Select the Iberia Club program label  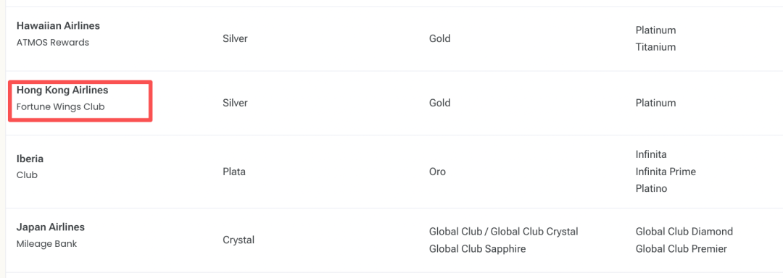pyautogui.click(x=27, y=175)
